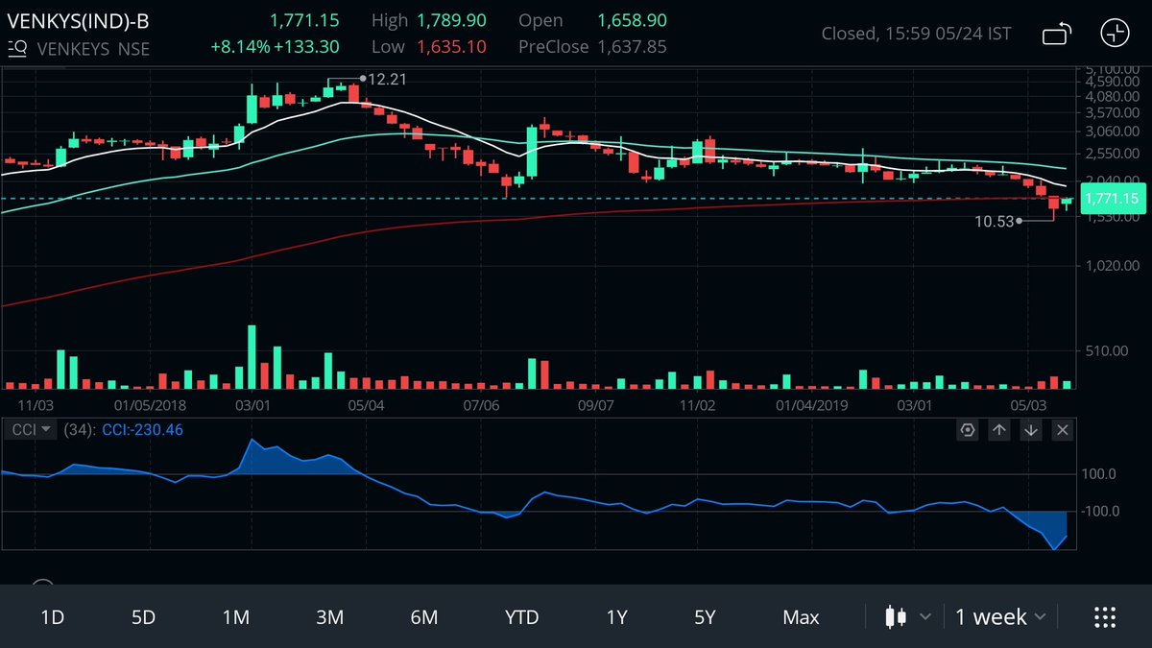Select the 5Y timeframe button
Viewport: 1152px width, 648px height.
pyautogui.click(x=704, y=617)
